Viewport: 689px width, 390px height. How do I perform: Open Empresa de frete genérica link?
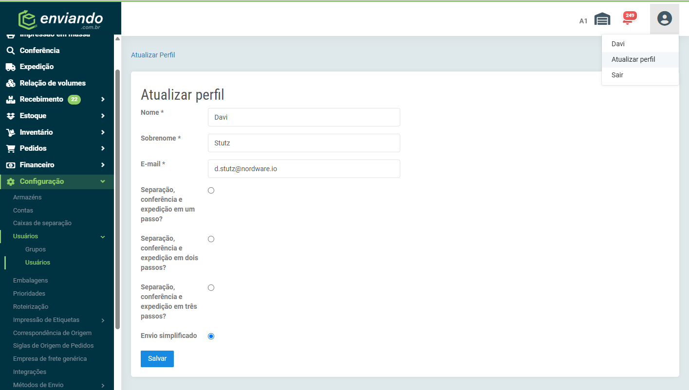coord(50,359)
